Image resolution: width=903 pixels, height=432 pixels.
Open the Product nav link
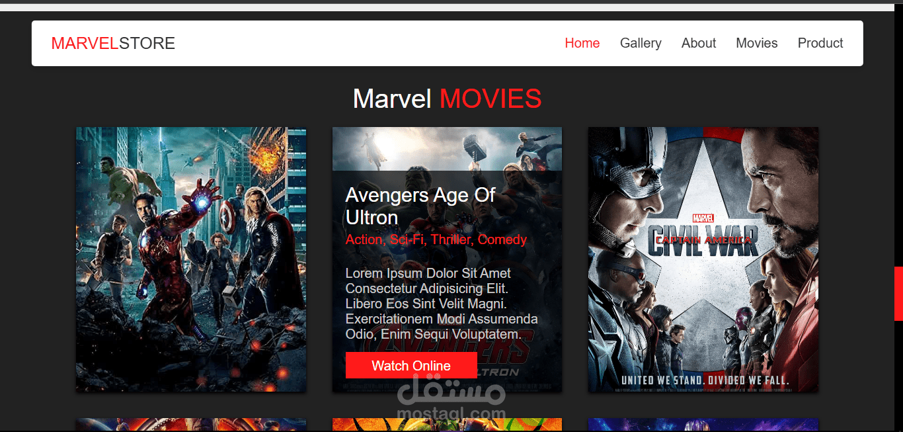click(820, 43)
